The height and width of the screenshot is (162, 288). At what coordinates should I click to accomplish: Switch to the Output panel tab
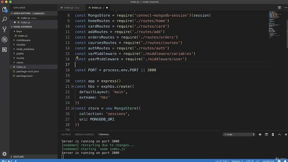point(66,135)
